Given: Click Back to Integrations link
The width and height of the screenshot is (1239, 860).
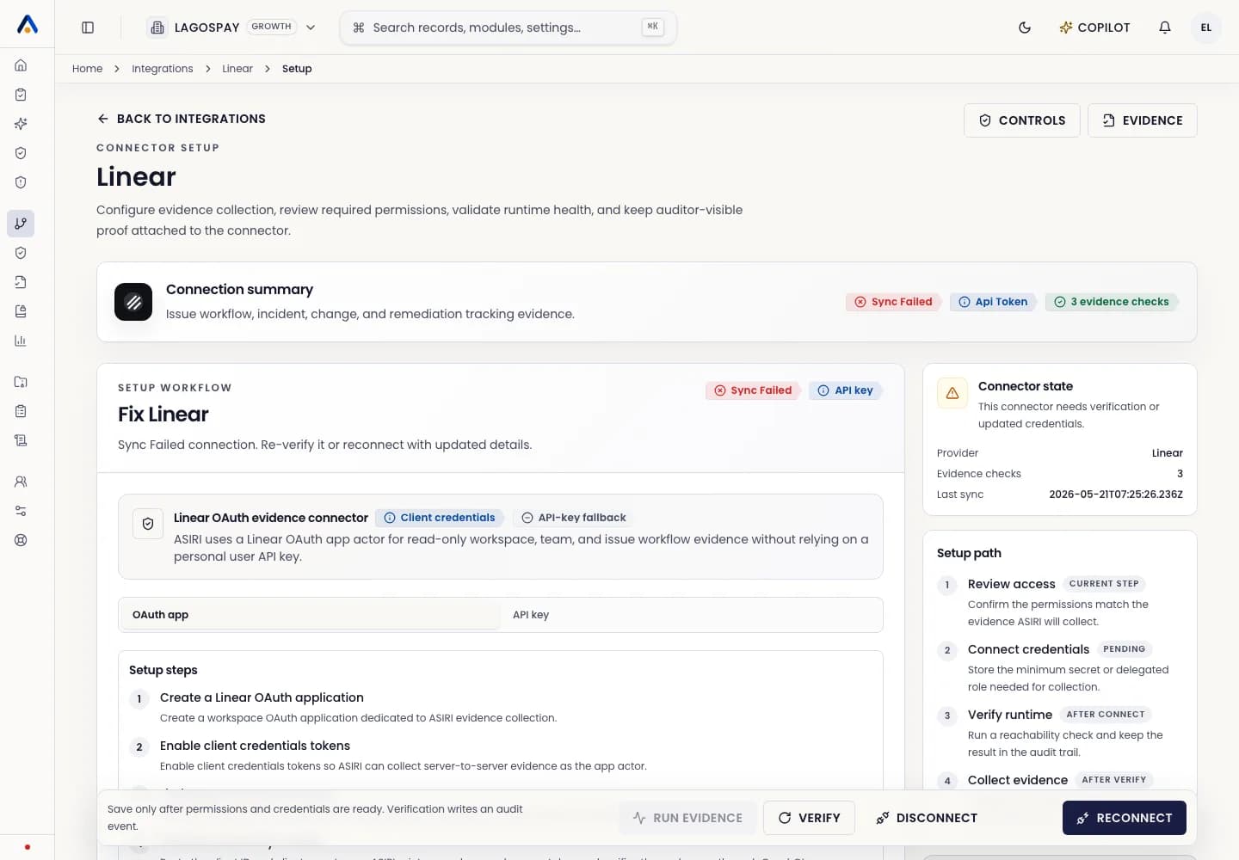Looking at the screenshot, I should point(182,119).
